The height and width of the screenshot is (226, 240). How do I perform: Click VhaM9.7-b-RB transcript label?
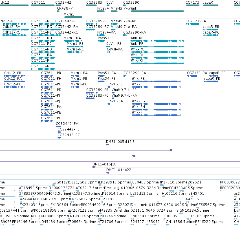click(124, 21)
